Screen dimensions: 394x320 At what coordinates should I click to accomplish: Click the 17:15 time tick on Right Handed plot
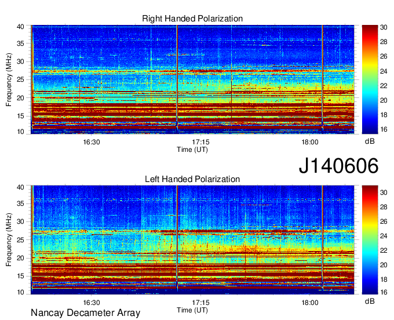pyautogui.click(x=200, y=142)
